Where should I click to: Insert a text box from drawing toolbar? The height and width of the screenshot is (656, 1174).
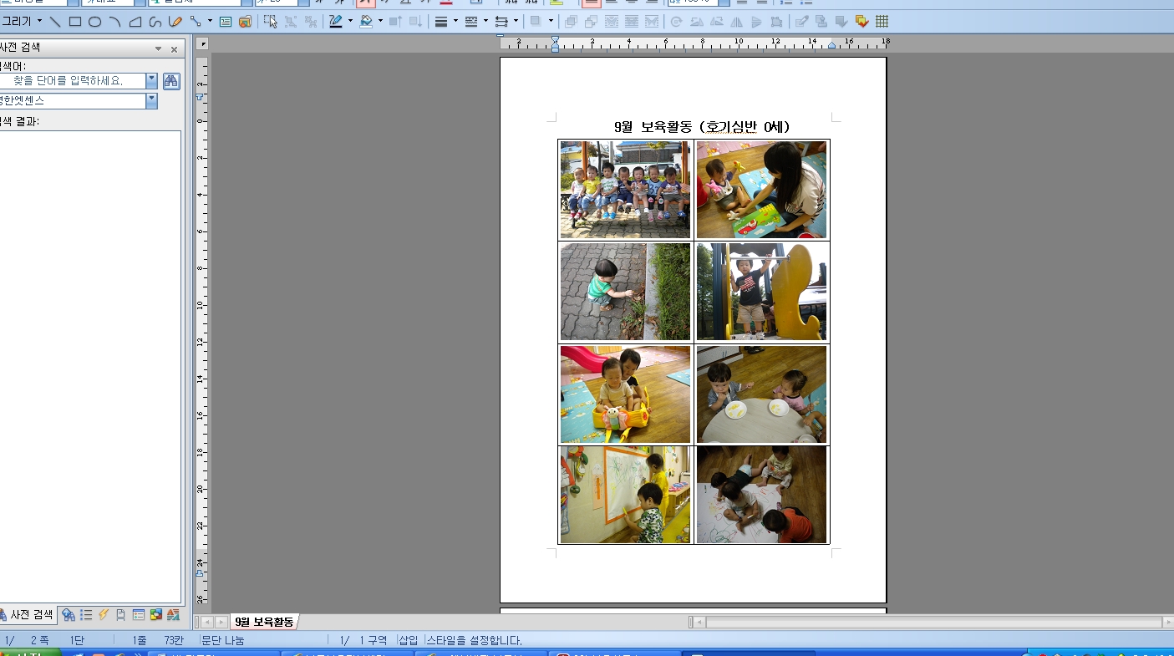pyautogui.click(x=226, y=22)
